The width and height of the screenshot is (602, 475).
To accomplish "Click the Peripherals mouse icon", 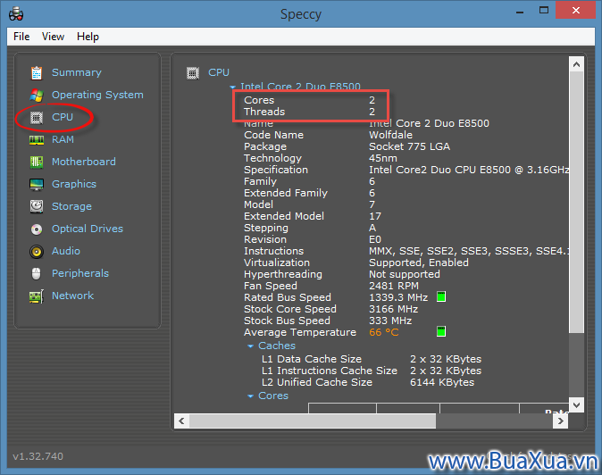I will 37,273.
